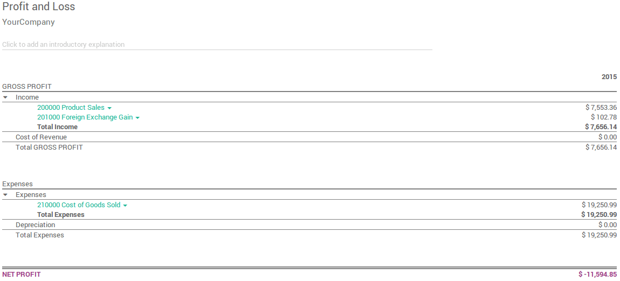Click the Income group label
620x281 pixels.
(x=27, y=97)
